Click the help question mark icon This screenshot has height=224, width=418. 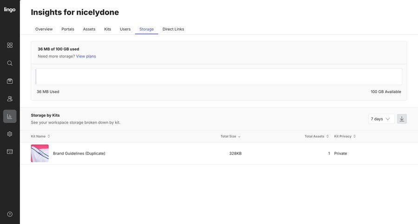pyautogui.click(x=10, y=214)
